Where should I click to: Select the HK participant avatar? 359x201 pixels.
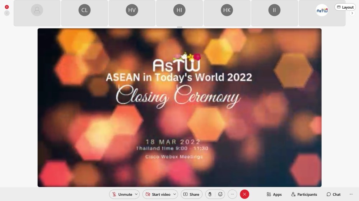(x=227, y=10)
